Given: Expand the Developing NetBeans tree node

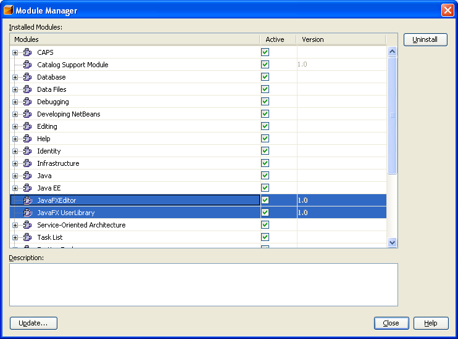Looking at the screenshot, I should coord(15,115).
